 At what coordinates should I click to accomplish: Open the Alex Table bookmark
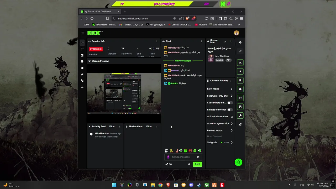(221, 25)
